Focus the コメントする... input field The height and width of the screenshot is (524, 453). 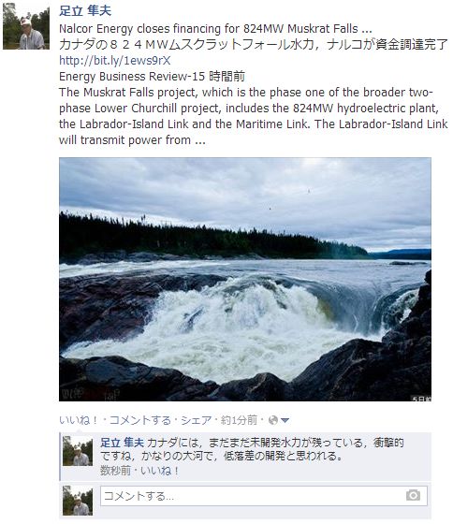click(x=263, y=496)
